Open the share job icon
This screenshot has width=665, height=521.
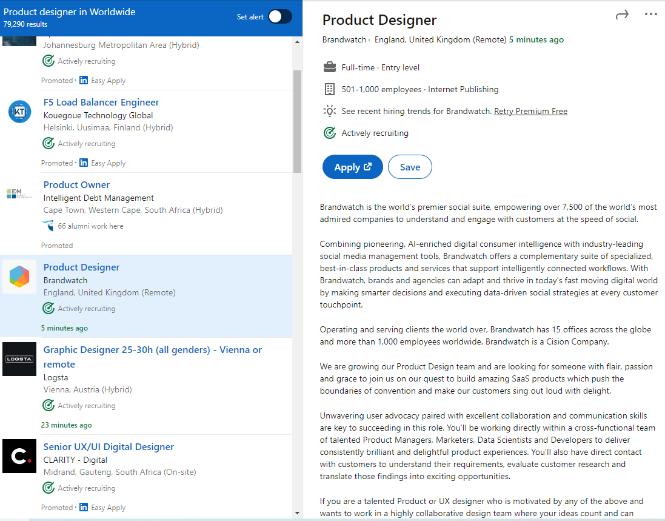[x=621, y=15]
